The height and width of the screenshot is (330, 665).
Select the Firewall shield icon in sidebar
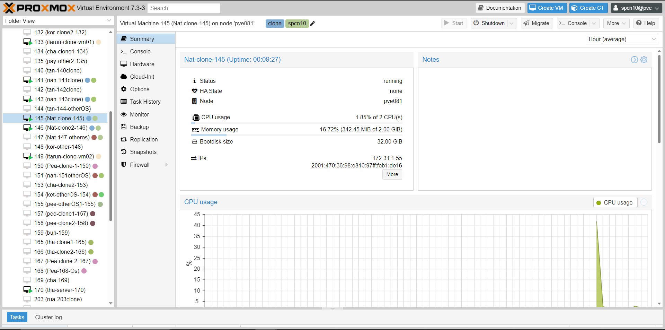pos(124,165)
